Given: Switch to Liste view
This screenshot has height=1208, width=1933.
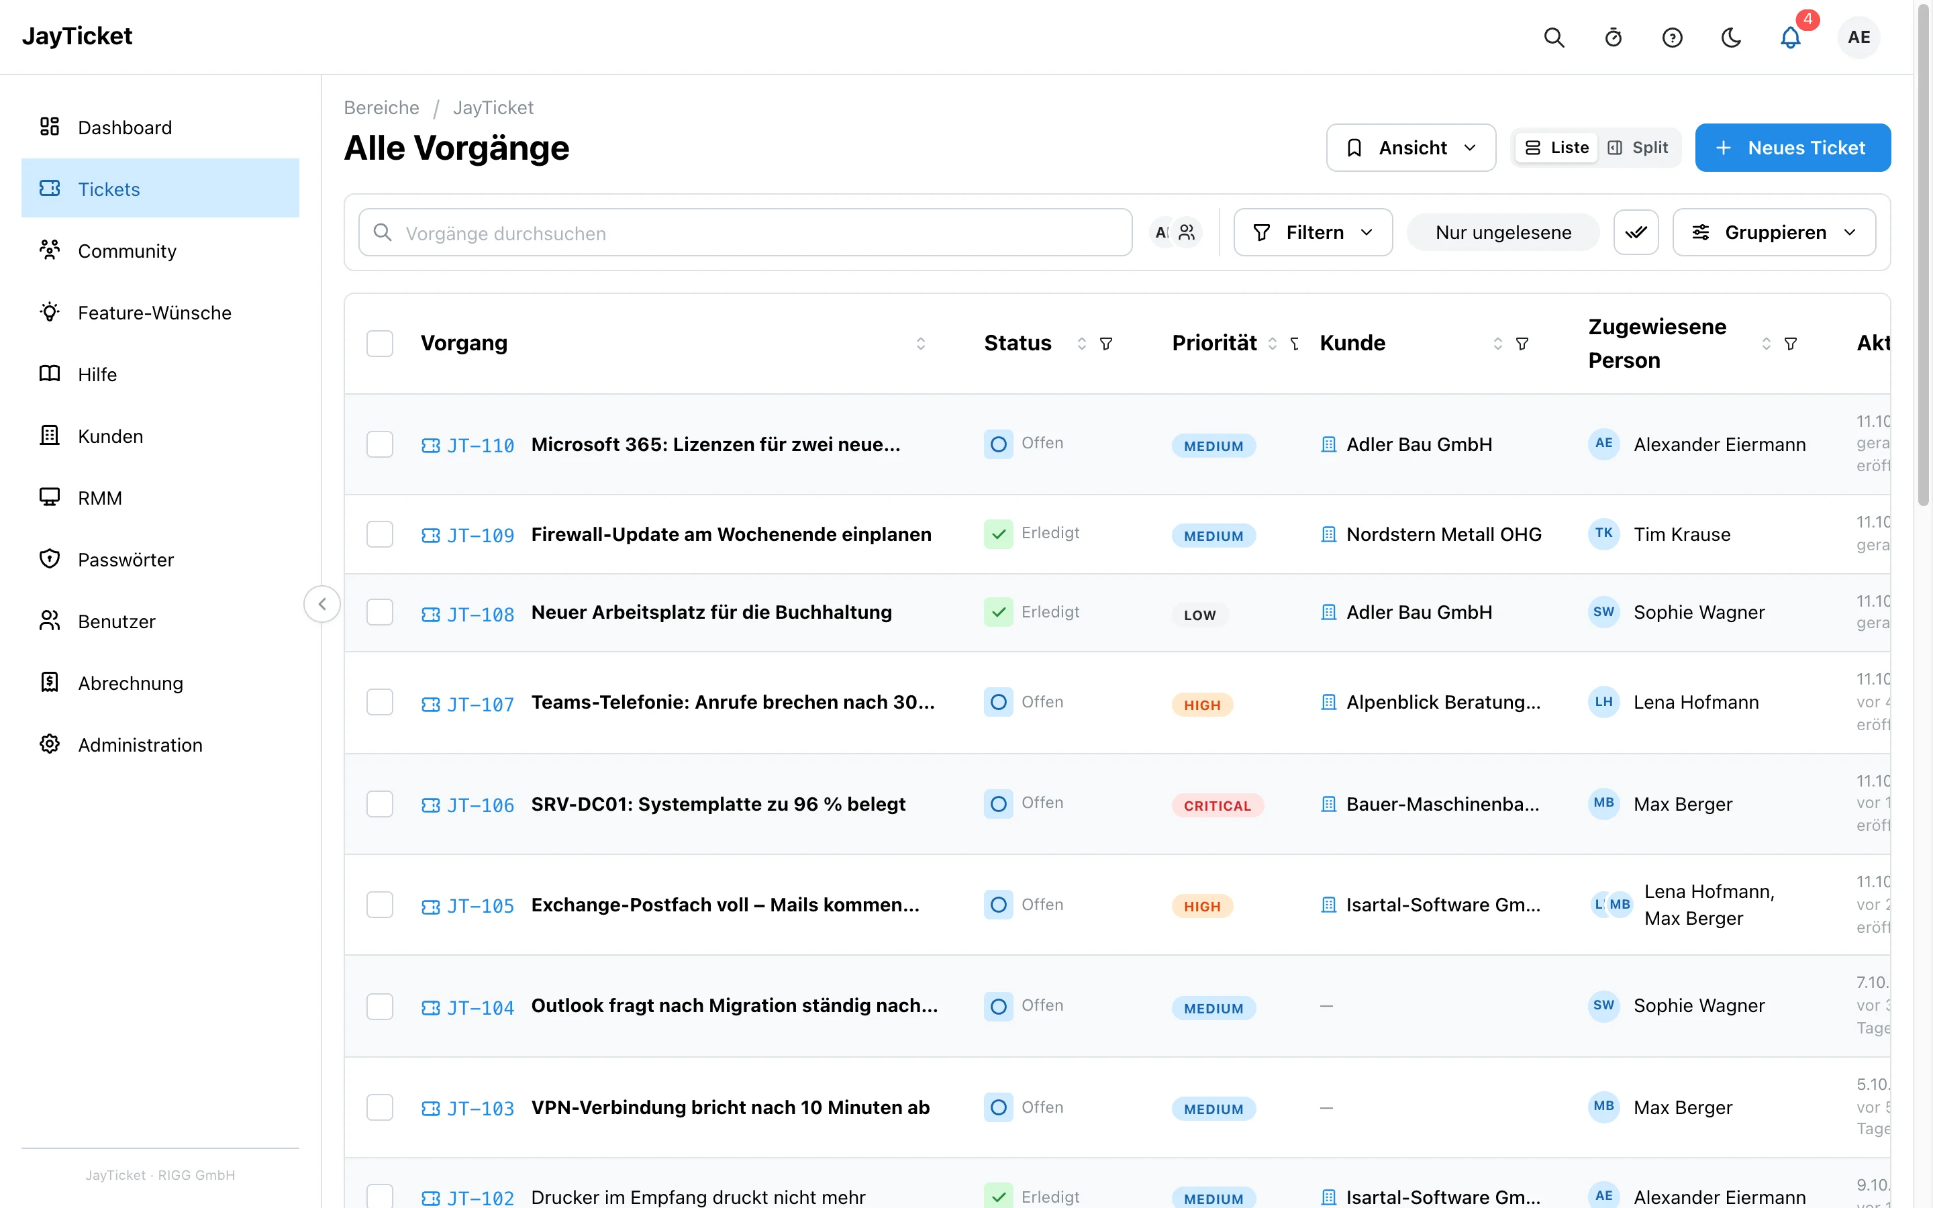Looking at the screenshot, I should click(x=1556, y=148).
